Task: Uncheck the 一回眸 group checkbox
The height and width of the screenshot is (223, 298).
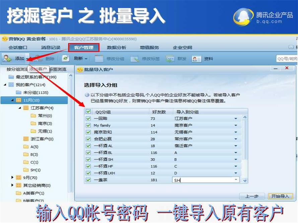Action: coord(88,119)
